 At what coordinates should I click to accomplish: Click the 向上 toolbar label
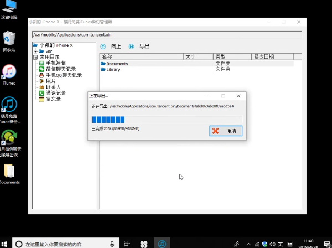116,46
